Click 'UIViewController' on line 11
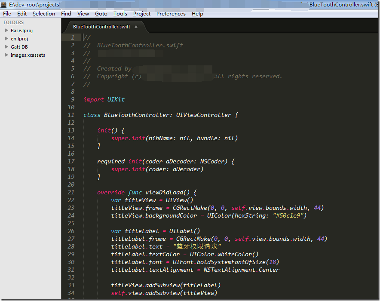Screen dimensions: 380x301 coord(204,115)
